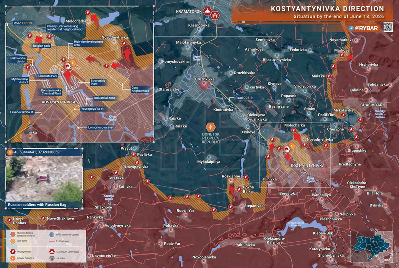Click the Yevropeys'ka st. label
This screenshot has height=268, width=399.
pyautogui.click(x=92, y=109)
